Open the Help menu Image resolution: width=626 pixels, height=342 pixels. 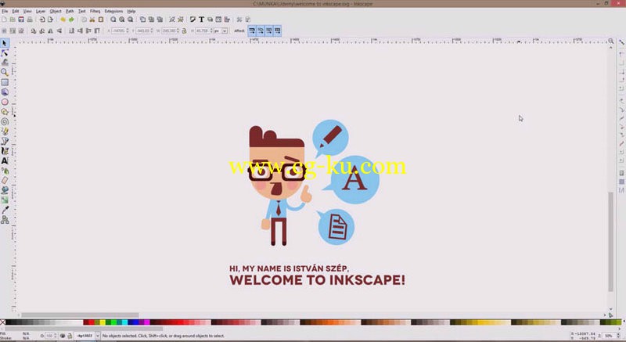pos(131,11)
